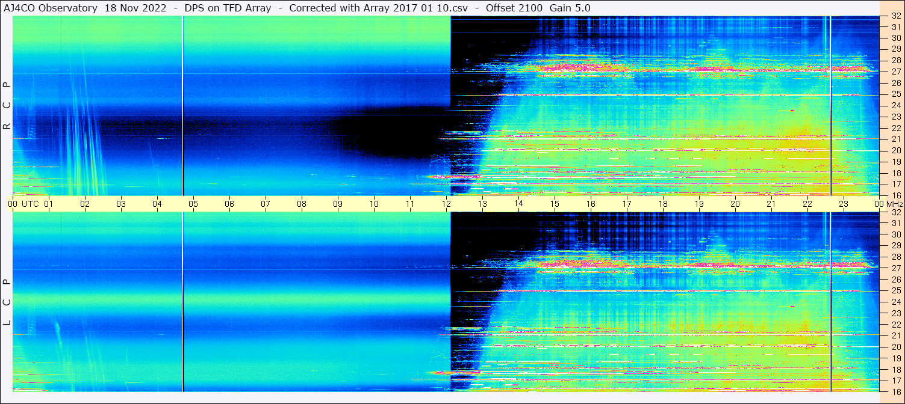Click 31 MHz on the LCP frequency scale
905x404 pixels.
(896, 223)
